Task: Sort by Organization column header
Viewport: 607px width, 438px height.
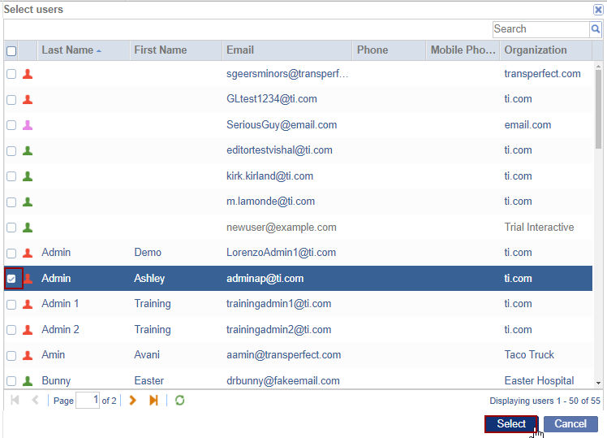Action: (x=536, y=50)
